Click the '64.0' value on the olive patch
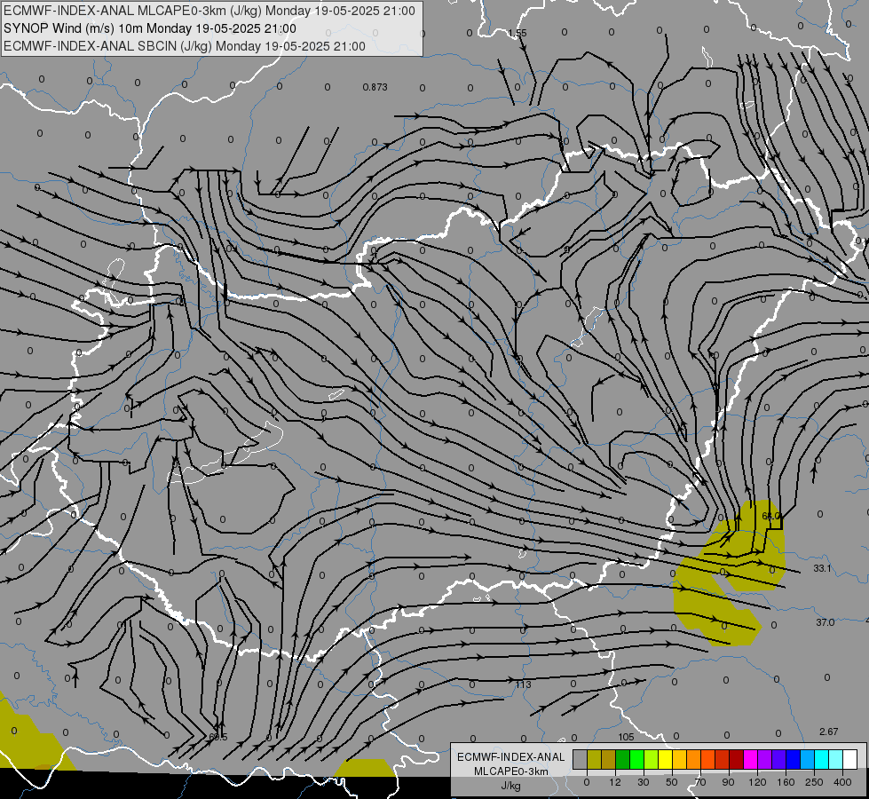869x799 pixels. click(770, 516)
